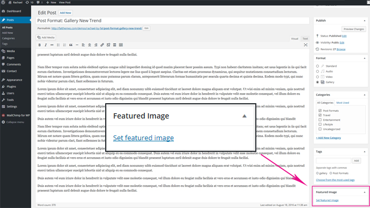Collapse the Tags panel
This screenshot has height=208, width=370.
click(x=365, y=151)
